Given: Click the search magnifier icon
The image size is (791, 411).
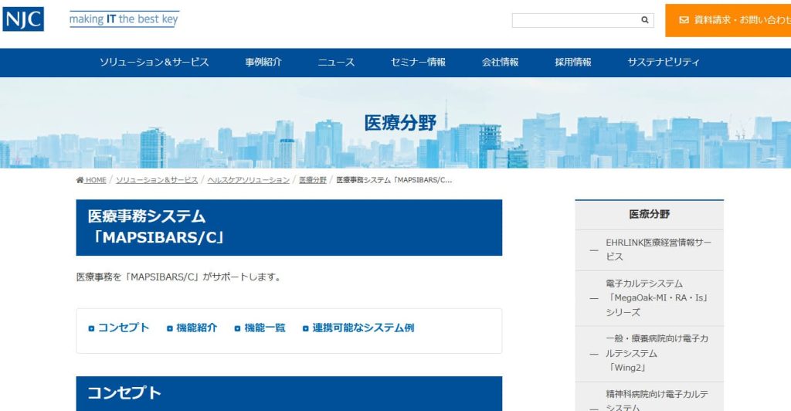Looking at the screenshot, I should coord(645,20).
